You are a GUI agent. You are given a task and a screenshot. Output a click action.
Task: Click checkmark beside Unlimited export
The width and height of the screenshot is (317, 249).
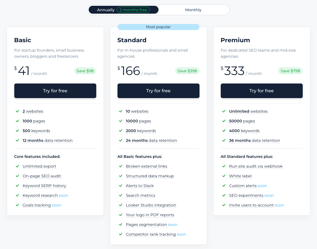point(17,166)
